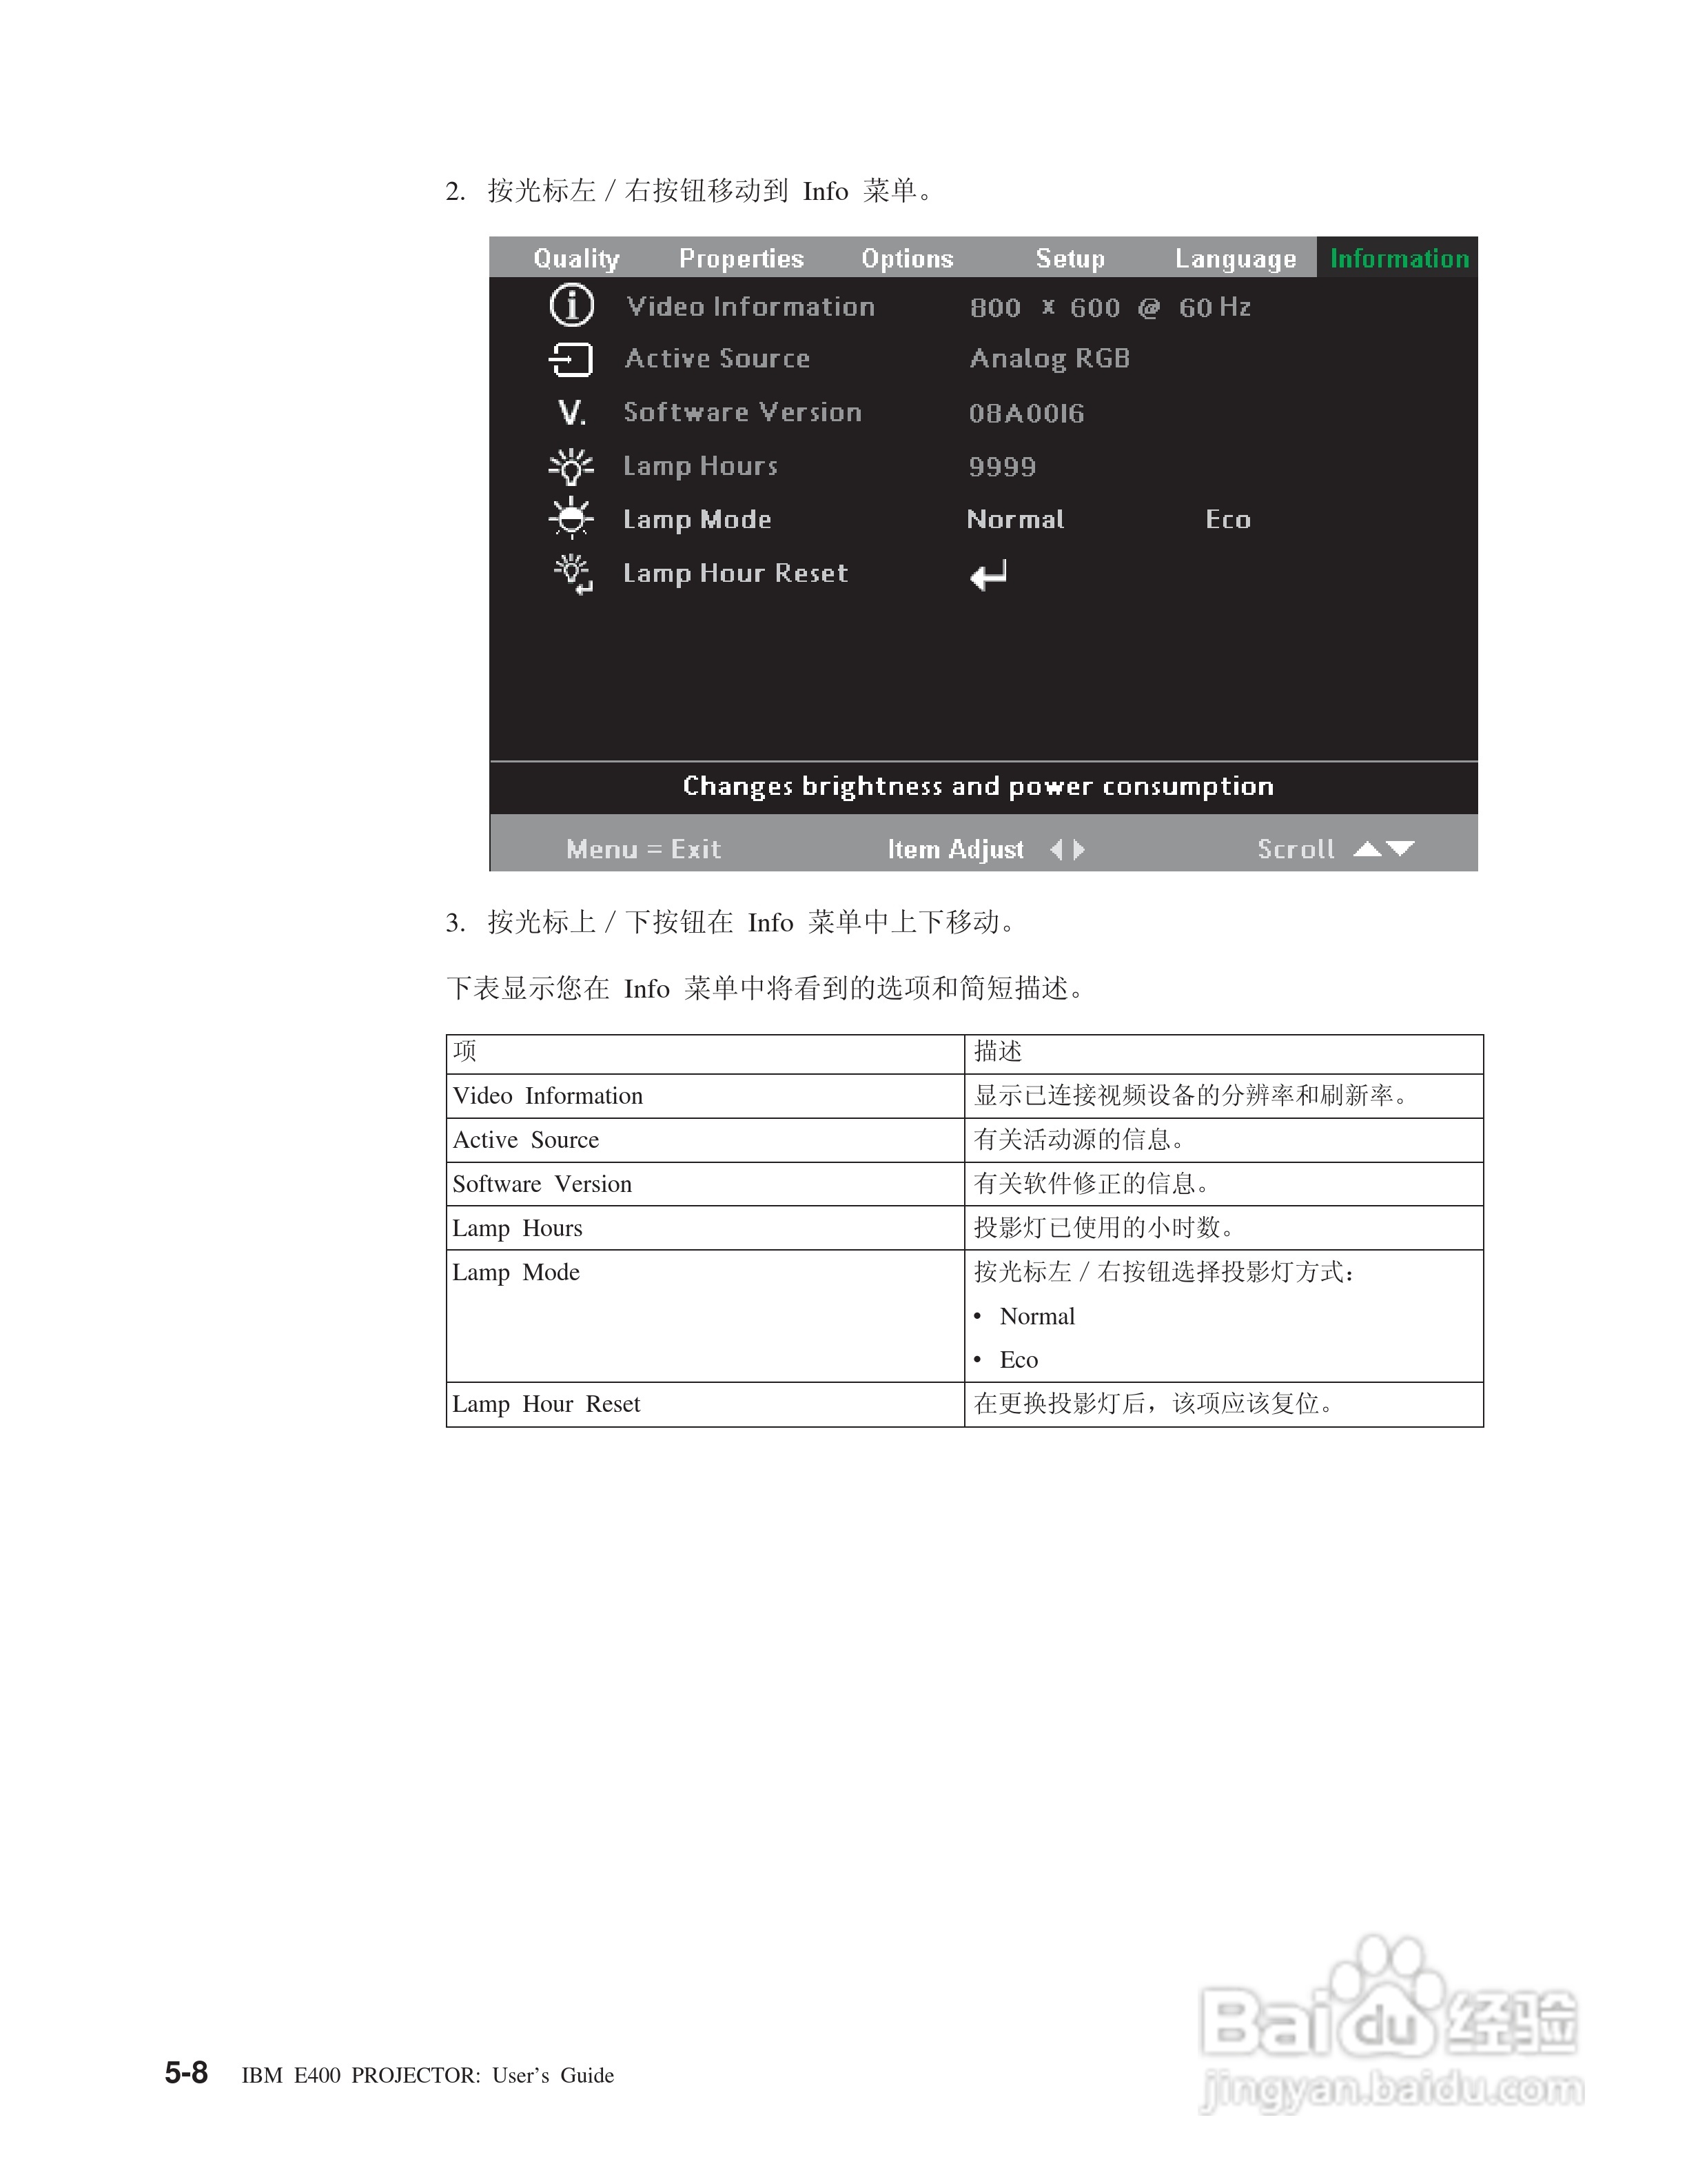Viewport: 1687px width, 2184px height.
Task: Click the Item Adjust right arrow
Action: tap(1079, 849)
